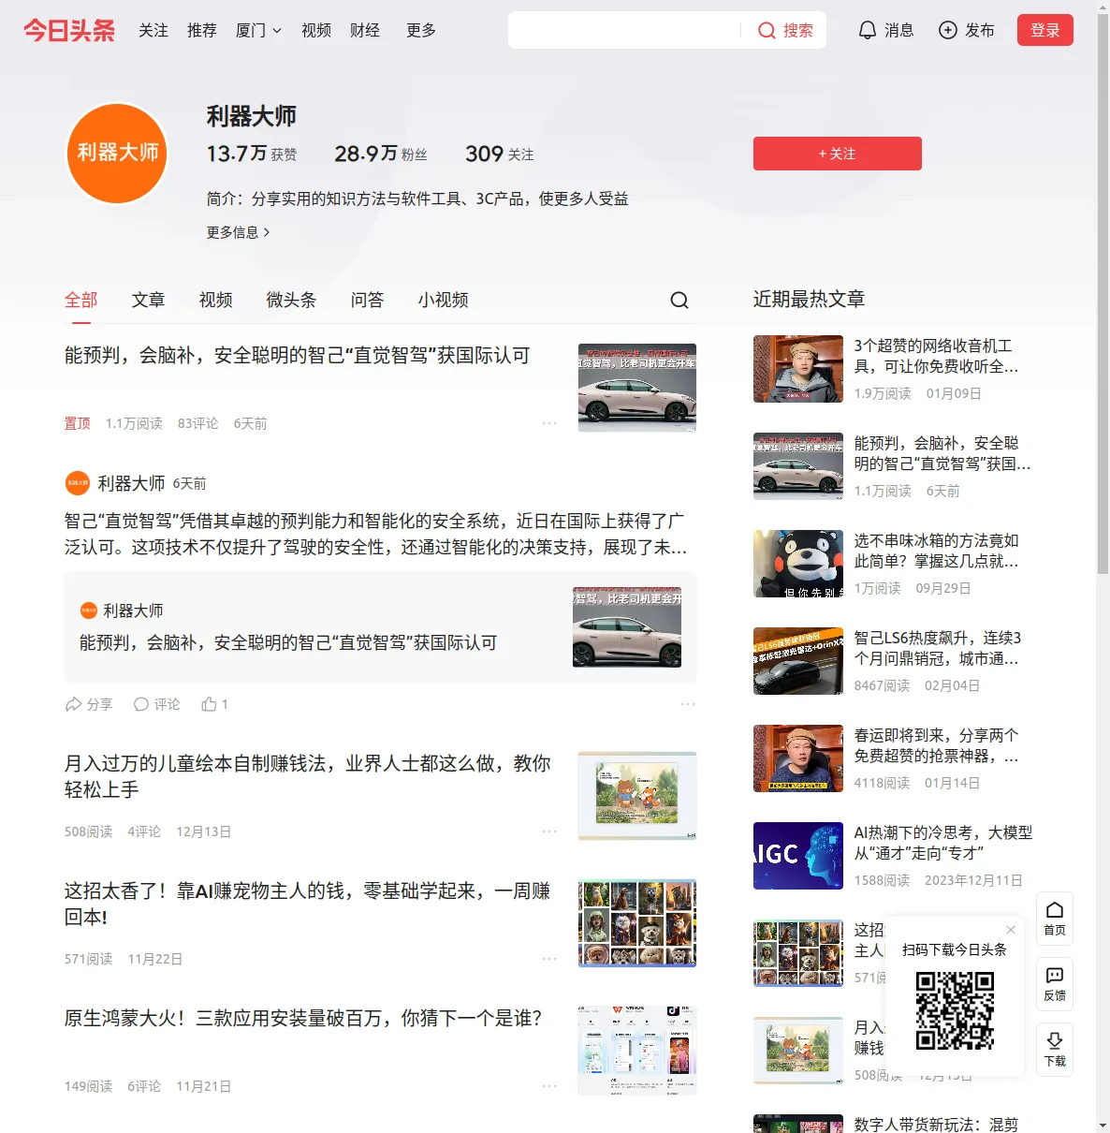Expand the 厦门 city dropdown
Viewport: 1110px width, 1133px height.
point(258,31)
